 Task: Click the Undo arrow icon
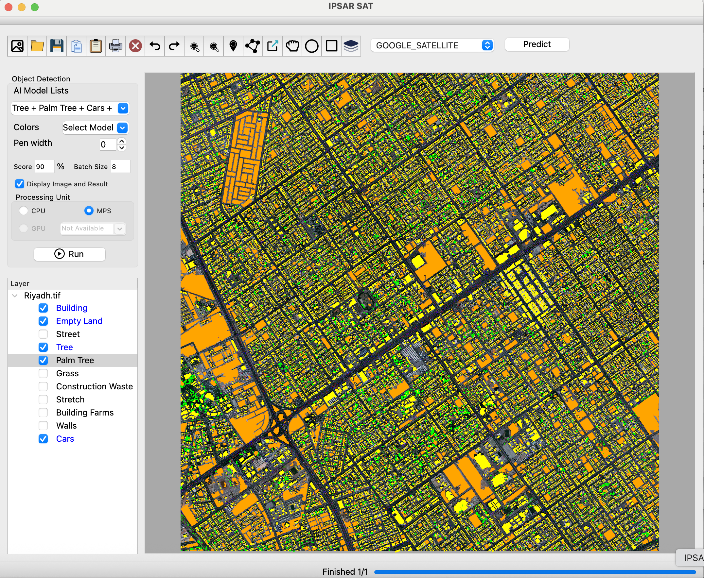pyautogui.click(x=155, y=46)
